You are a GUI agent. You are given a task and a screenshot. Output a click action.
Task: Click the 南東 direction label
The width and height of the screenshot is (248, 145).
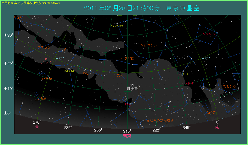click(127, 136)
